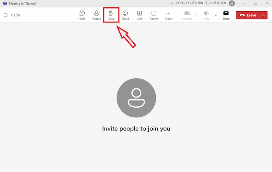Viewport: 272px width, 172px height.
Task: Raise your hand in the meeting
Action: point(111,15)
